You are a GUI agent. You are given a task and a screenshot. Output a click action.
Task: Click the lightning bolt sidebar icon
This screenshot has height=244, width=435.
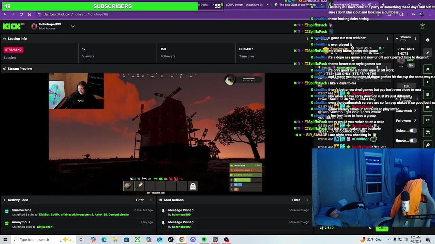tap(428, 82)
